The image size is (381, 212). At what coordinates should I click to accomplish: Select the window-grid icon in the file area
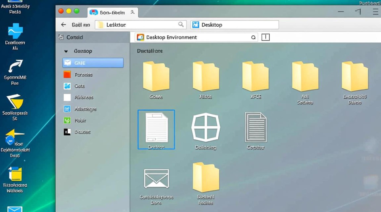[206, 127]
